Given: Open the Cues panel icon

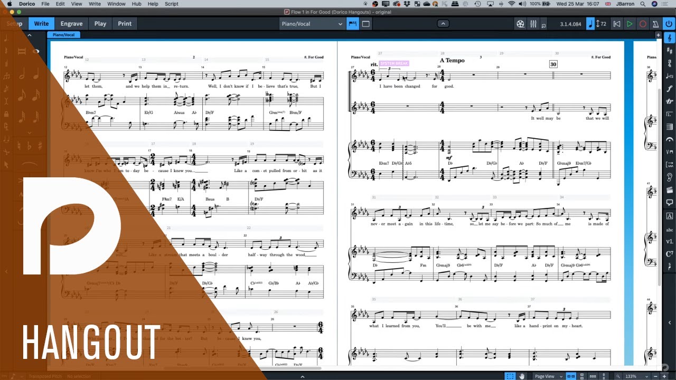Looking at the screenshot, I should [670, 177].
